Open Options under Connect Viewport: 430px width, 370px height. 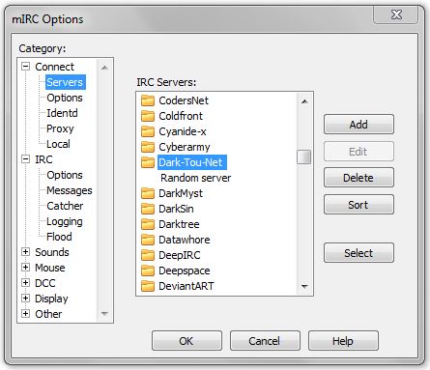(65, 98)
